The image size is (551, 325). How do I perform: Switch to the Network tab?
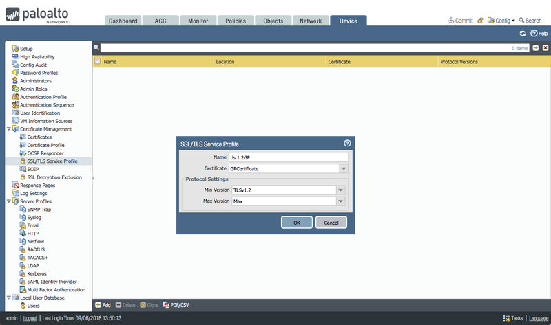click(x=311, y=21)
